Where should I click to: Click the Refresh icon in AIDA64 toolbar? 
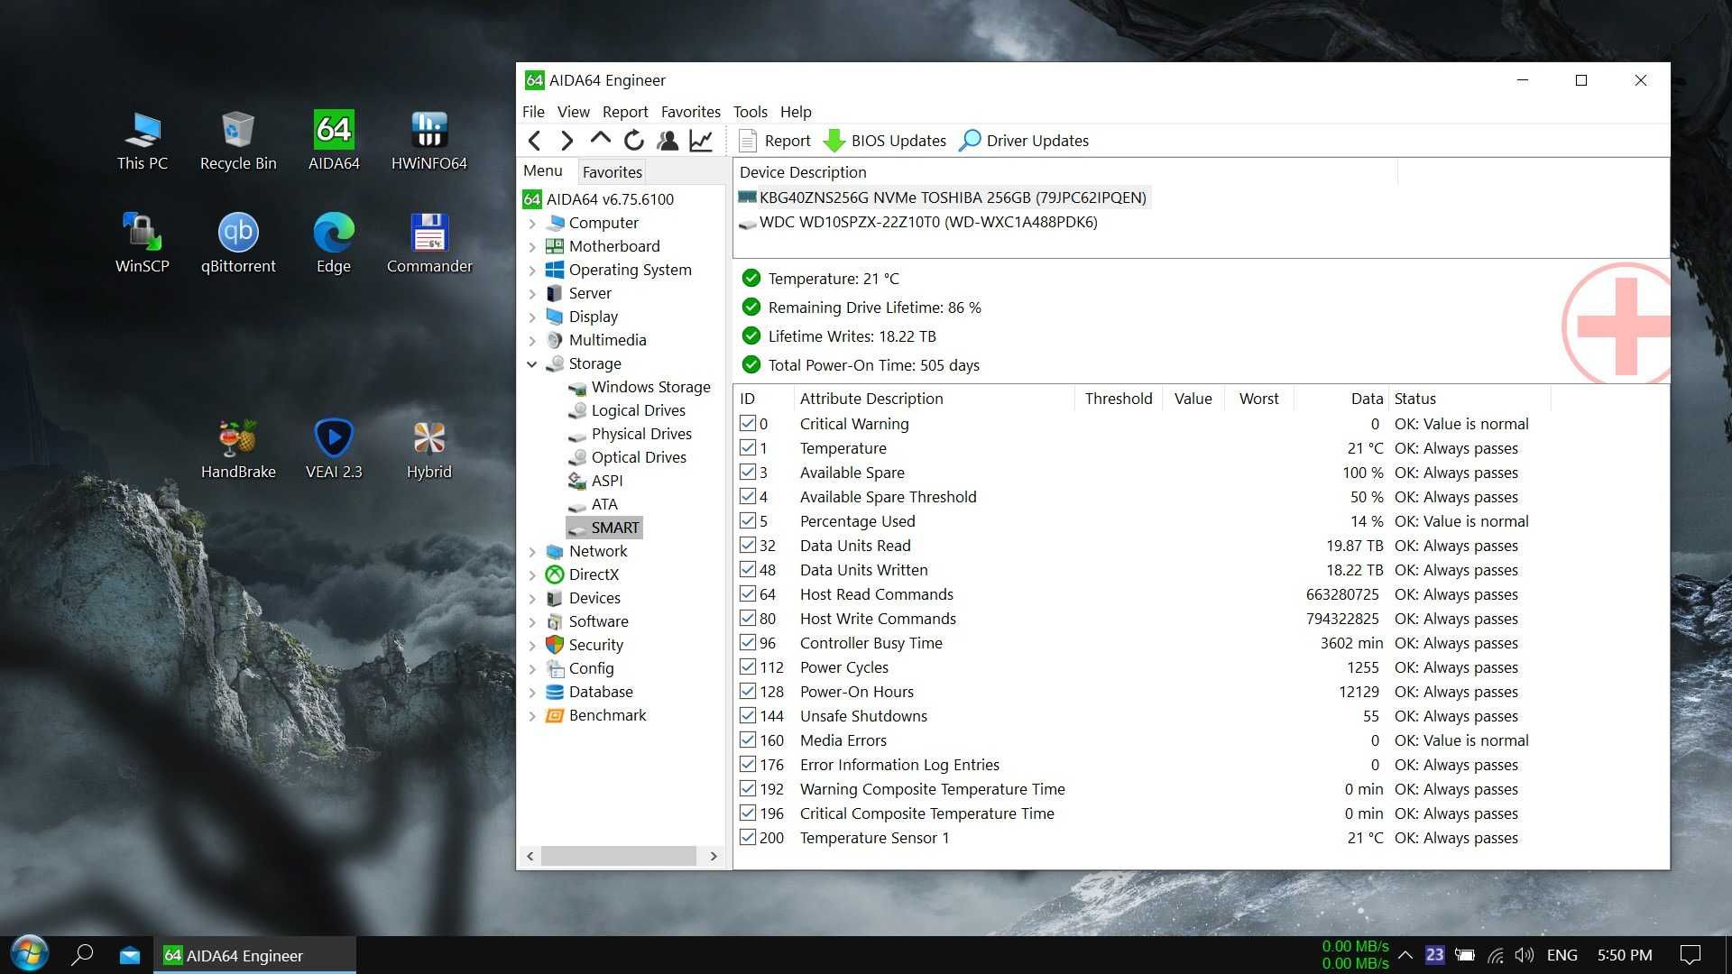click(634, 141)
